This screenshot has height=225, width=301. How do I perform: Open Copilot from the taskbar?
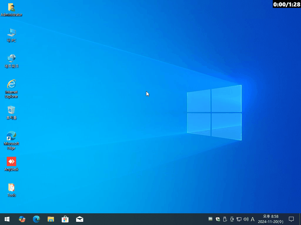click(x=22, y=219)
